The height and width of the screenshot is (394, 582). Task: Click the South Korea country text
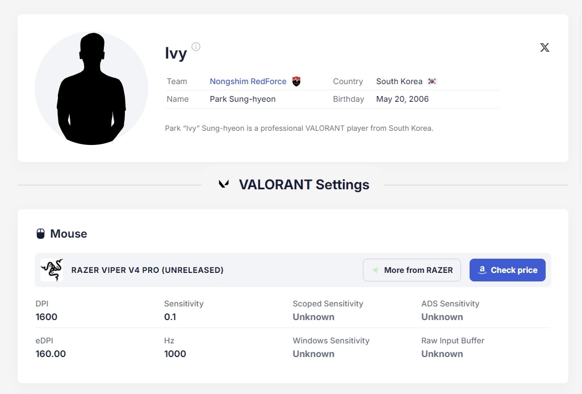coord(399,81)
